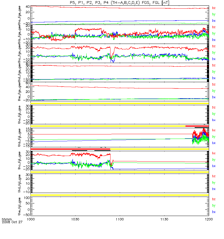The height and width of the screenshot is (239, 224).
Task: Click red status bar segment above thc_fgl_gse panel
Action: [x=70, y=149]
